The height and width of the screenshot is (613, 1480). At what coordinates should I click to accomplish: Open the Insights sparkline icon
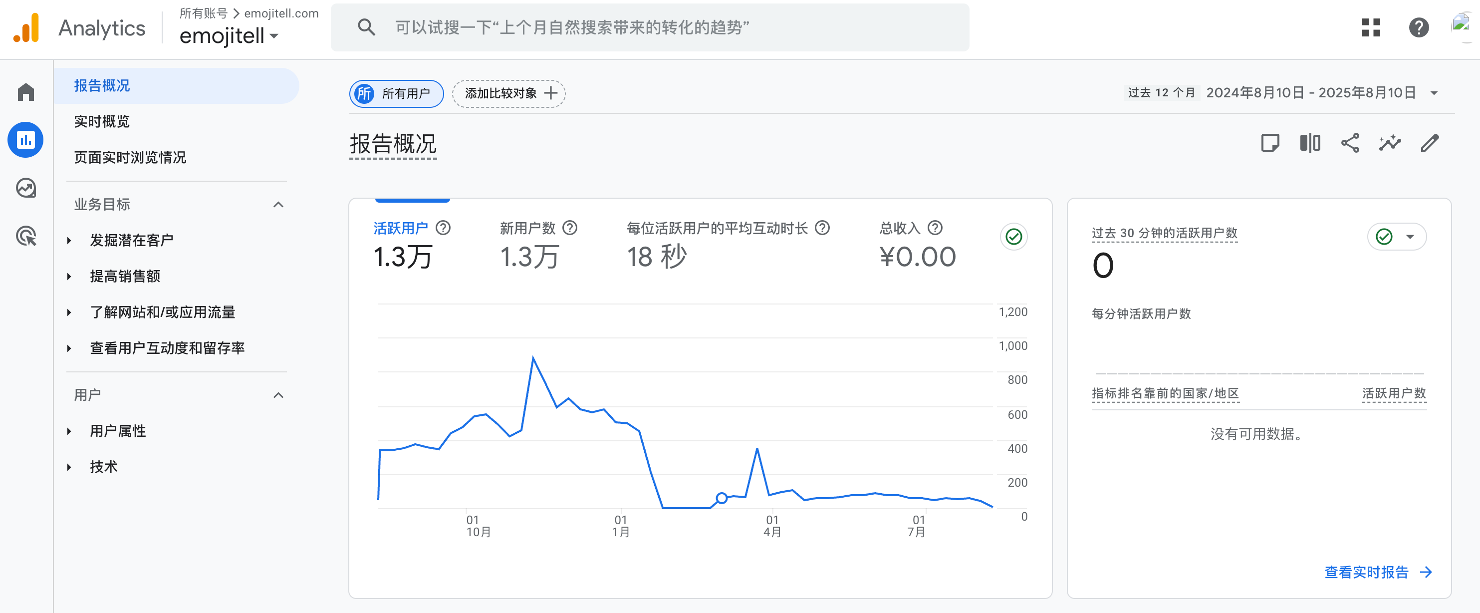(x=1390, y=143)
